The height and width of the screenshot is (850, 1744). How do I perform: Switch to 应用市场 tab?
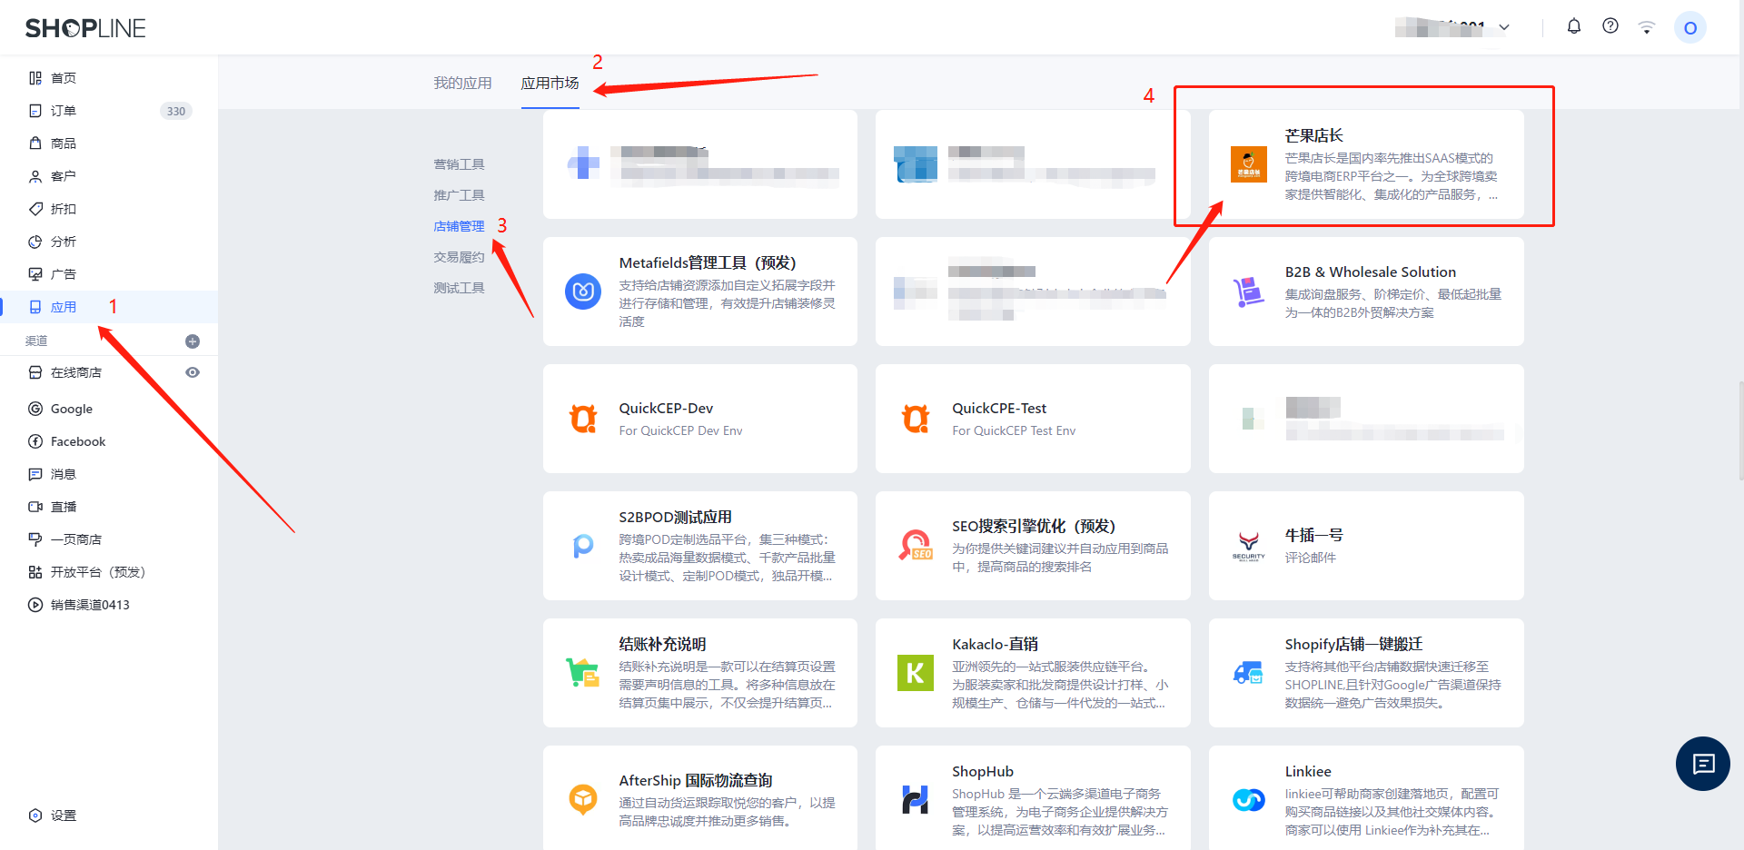550,83
